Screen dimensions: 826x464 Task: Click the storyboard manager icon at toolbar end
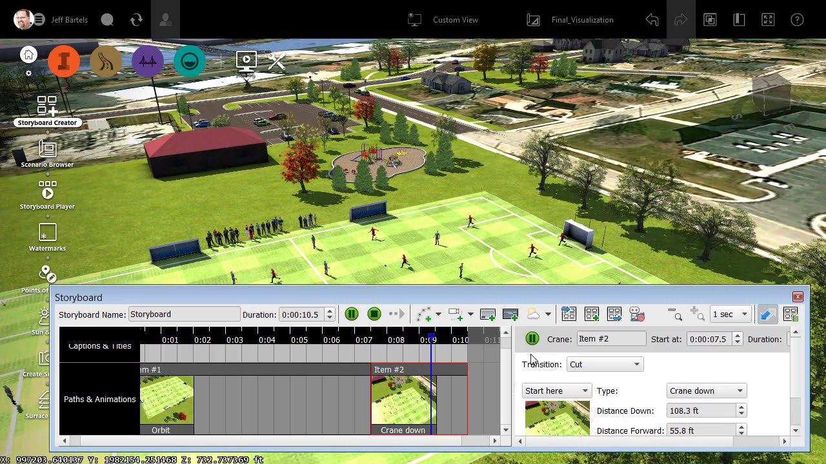[791, 314]
